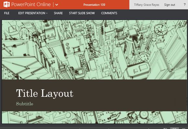Click the view icon left of the highlighted one

click(x=165, y=129)
